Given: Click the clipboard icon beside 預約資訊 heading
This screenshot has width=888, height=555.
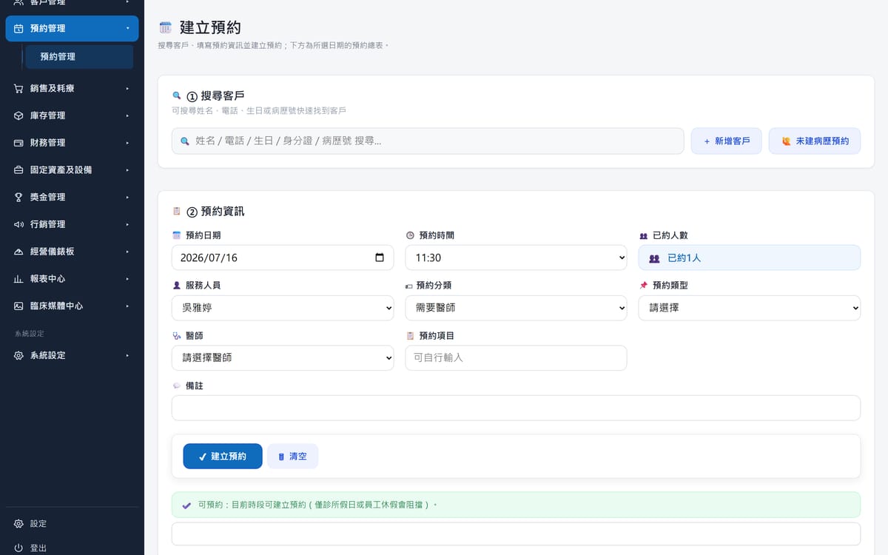Looking at the screenshot, I should [176, 211].
